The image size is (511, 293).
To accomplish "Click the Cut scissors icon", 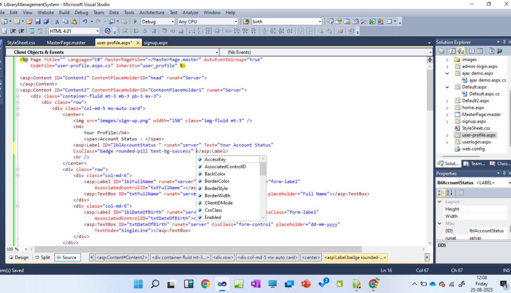I will (x=57, y=22).
